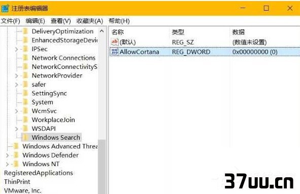Select the NetworkProvider key label
The image size is (300, 194).
tap(57, 75)
